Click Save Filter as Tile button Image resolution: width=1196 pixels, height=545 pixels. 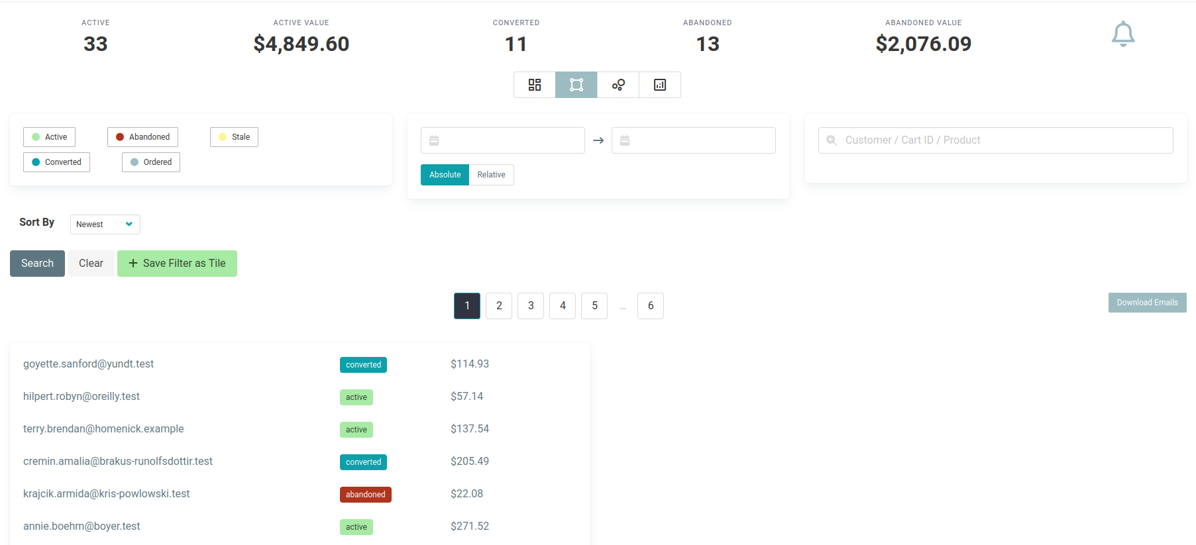[177, 264]
